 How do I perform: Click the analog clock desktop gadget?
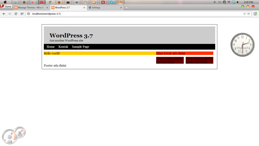pyautogui.click(x=243, y=45)
